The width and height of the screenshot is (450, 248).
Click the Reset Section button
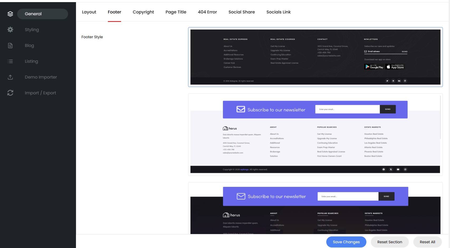pos(390,242)
